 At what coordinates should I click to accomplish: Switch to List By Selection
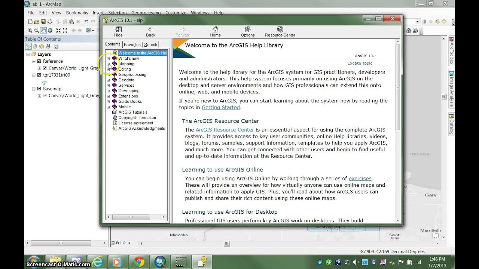[x=48, y=46]
